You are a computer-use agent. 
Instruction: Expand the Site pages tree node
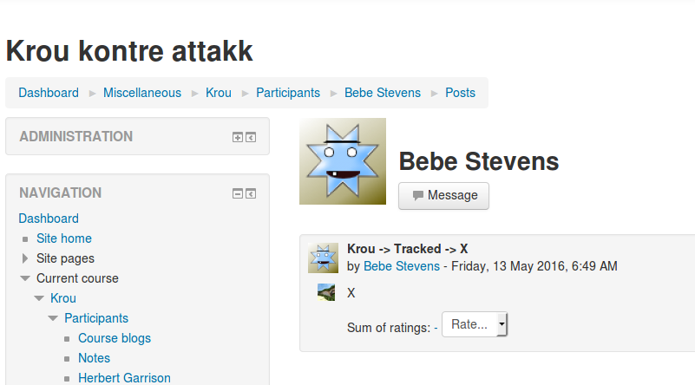[25, 258]
